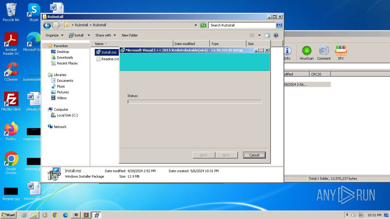Show hidden system tray icons
Viewport: 390px width, 219px height.
click(x=347, y=215)
